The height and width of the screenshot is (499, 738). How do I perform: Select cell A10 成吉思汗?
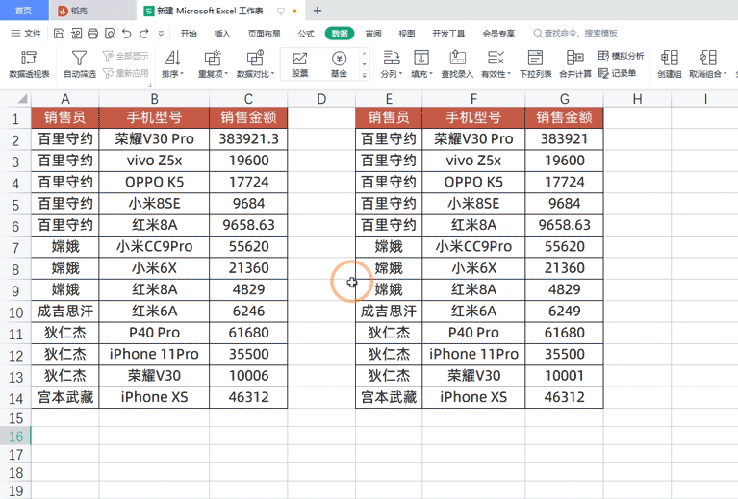point(65,311)
